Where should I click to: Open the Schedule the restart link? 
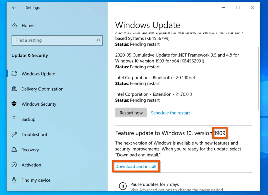click(x=170, y=113)
